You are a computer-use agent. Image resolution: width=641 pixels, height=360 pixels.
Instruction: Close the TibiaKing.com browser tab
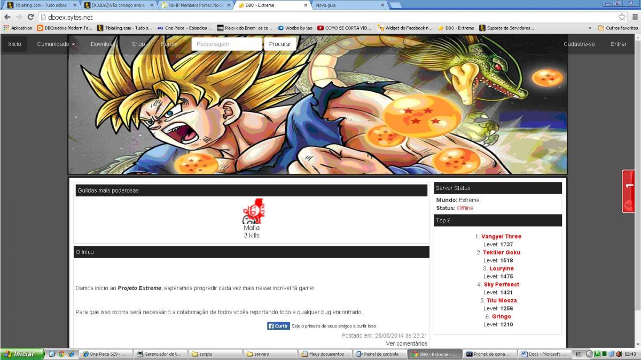click(x=74, y=5)
